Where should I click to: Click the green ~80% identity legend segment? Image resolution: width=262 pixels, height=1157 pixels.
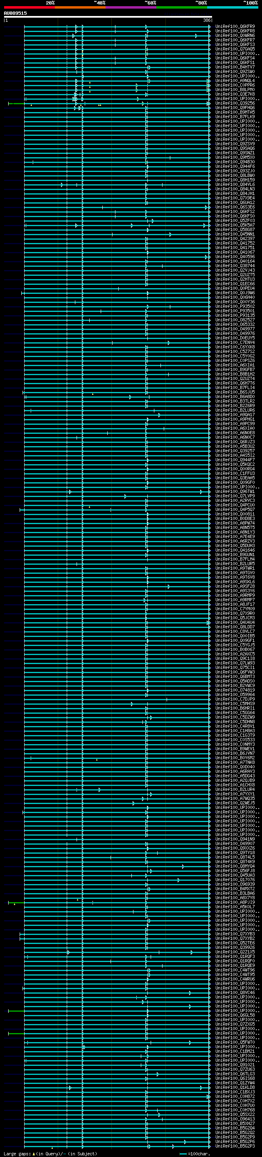[182, 7]
